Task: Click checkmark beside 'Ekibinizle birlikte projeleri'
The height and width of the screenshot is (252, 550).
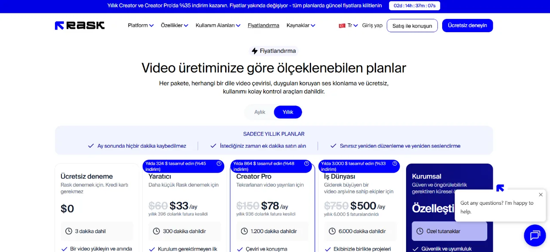Action: point(328,249)
